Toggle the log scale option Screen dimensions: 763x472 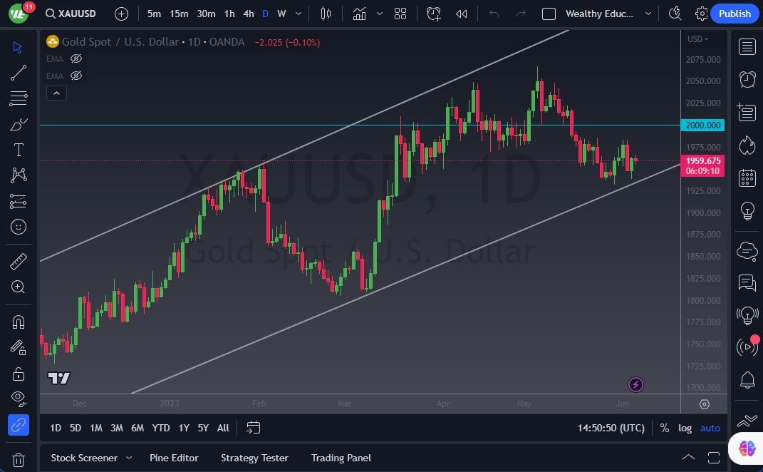pyautogui.click(x=685, y=428)
